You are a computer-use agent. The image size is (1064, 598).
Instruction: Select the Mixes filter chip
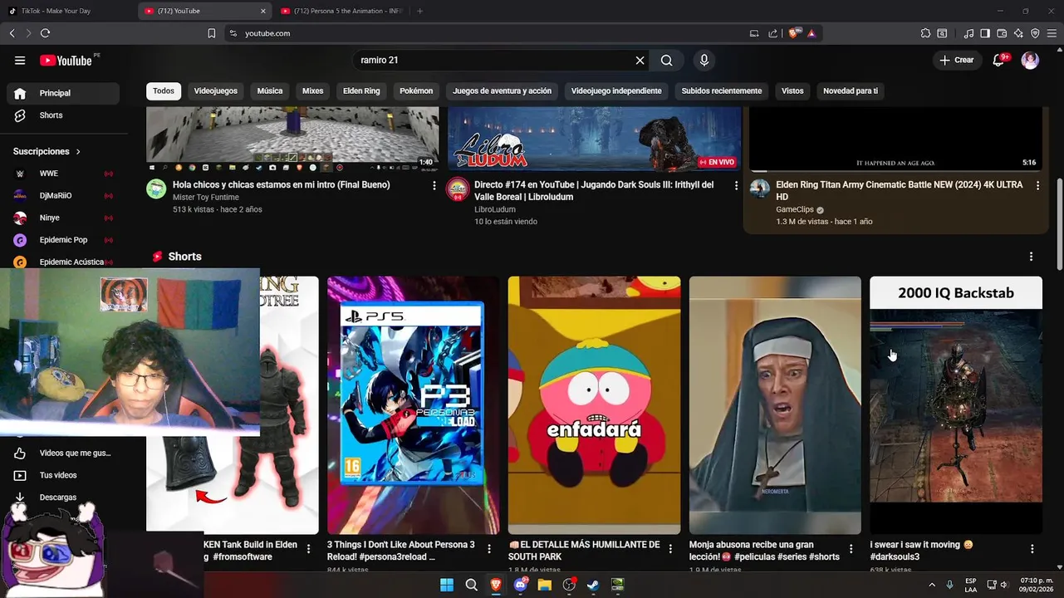point(312,91)
